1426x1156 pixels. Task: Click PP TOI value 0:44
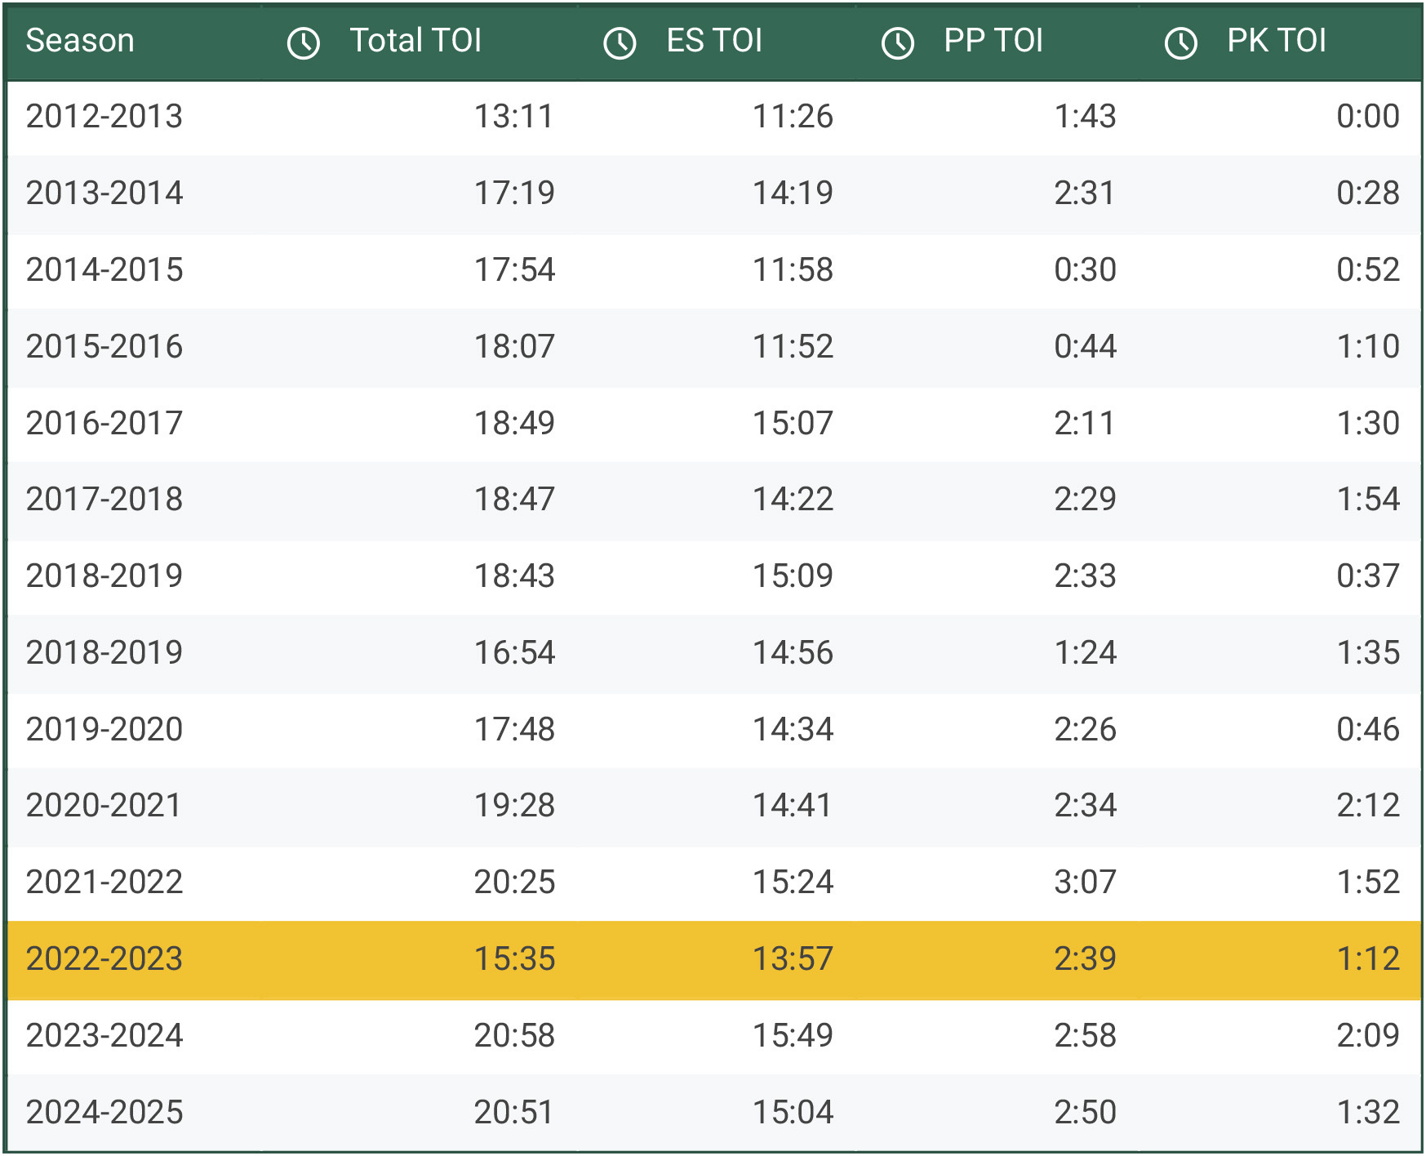pyautogui.click(x=1085, y=347)
